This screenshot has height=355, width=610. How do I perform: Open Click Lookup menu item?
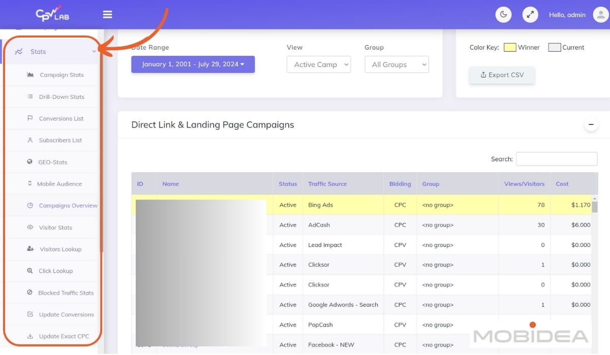click(x=55, y=271)
